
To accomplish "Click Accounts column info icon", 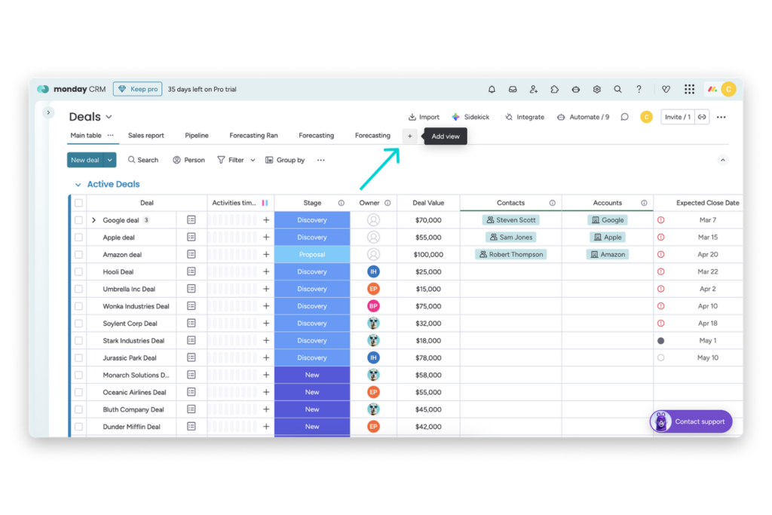I will (x=644, y=203).
